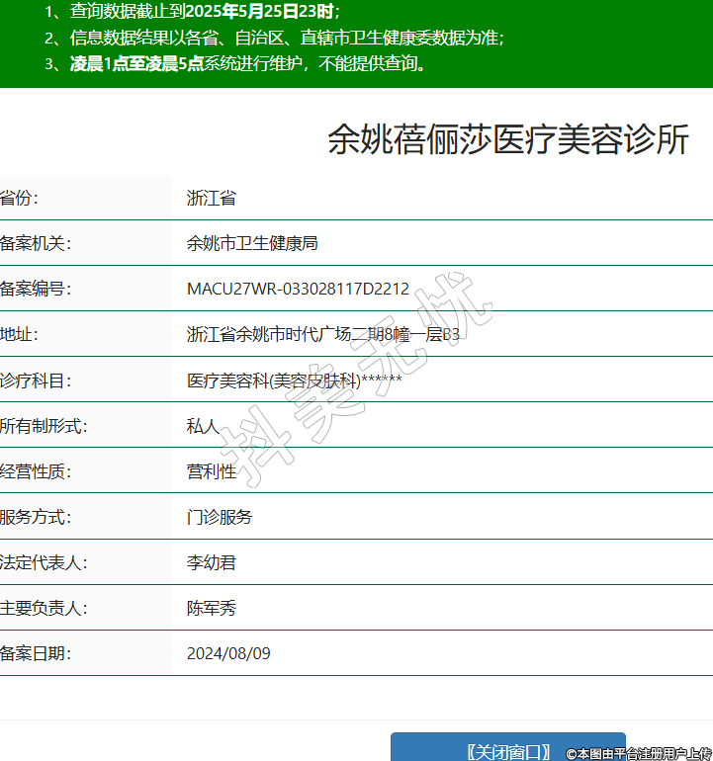Click the main person in charge 陈军秀
The height and width of the screenshot is (761, 713).
pyautogui.click(x=212, y=608)
